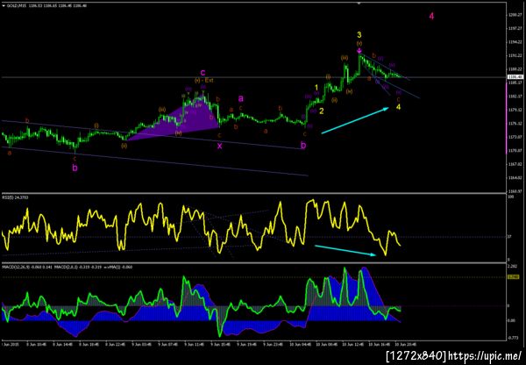Select the magenta 4 label at top right
Screen dimensions: 526x365
(x=431, y=16)
